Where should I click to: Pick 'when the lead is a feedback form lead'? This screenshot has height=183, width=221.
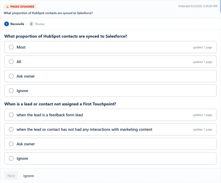(110, 115)
